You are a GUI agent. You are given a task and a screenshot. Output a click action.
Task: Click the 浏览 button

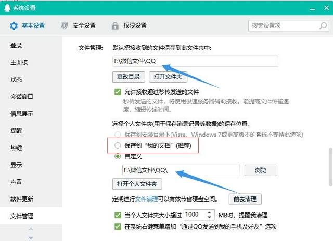click(261, 170)
